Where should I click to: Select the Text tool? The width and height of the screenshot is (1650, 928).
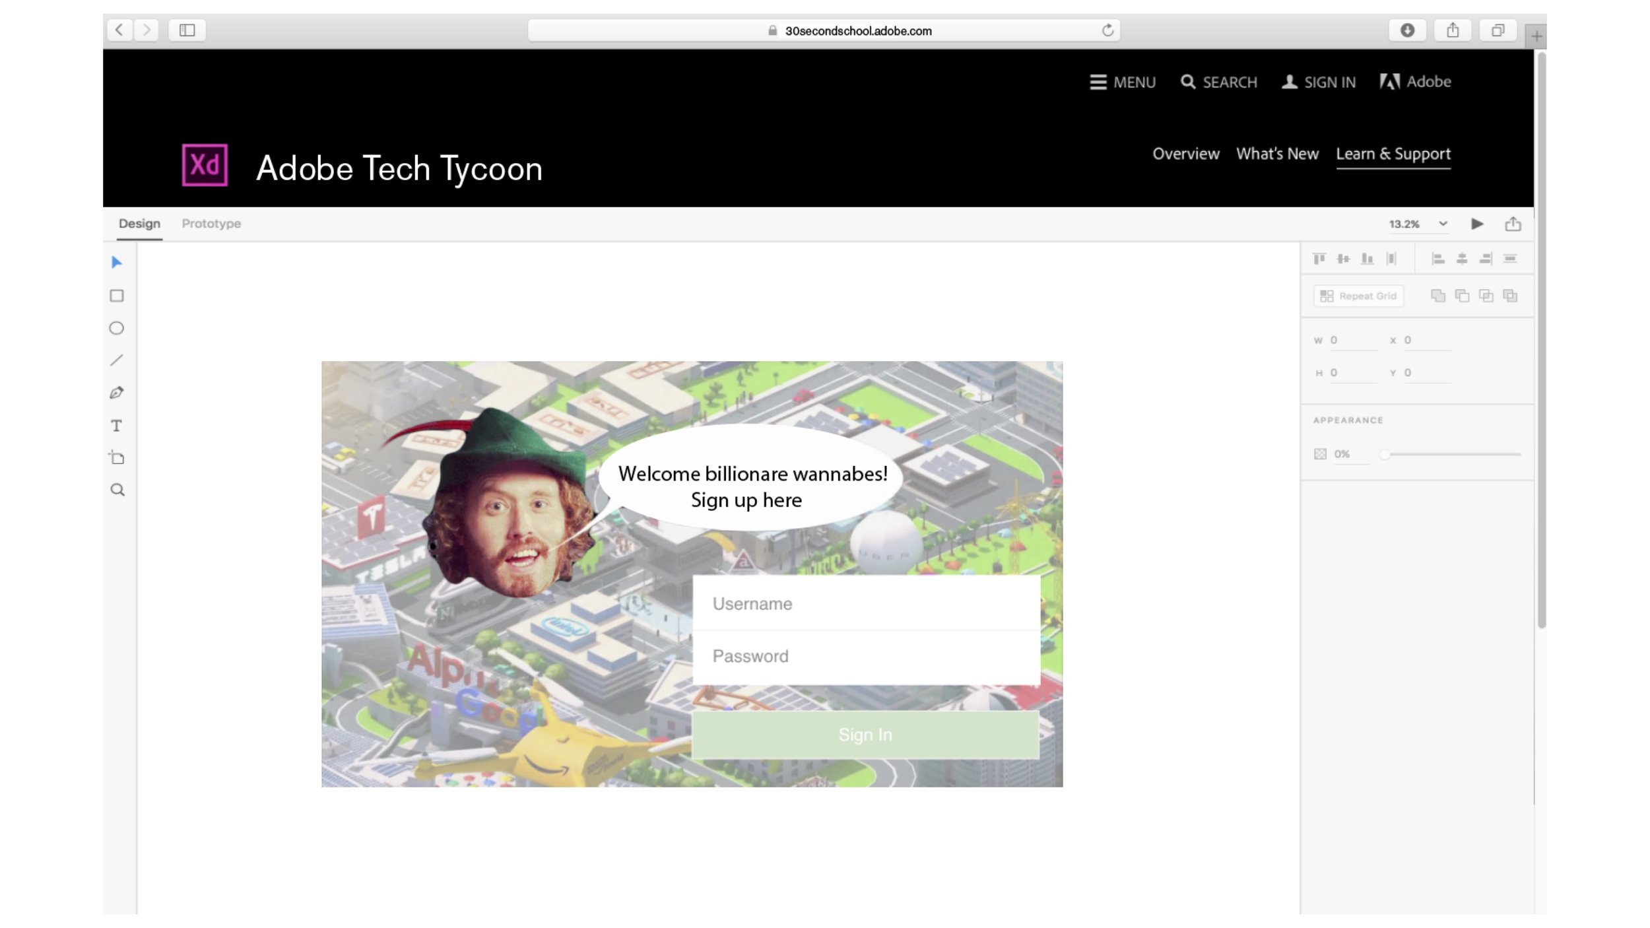coord(117,426)
